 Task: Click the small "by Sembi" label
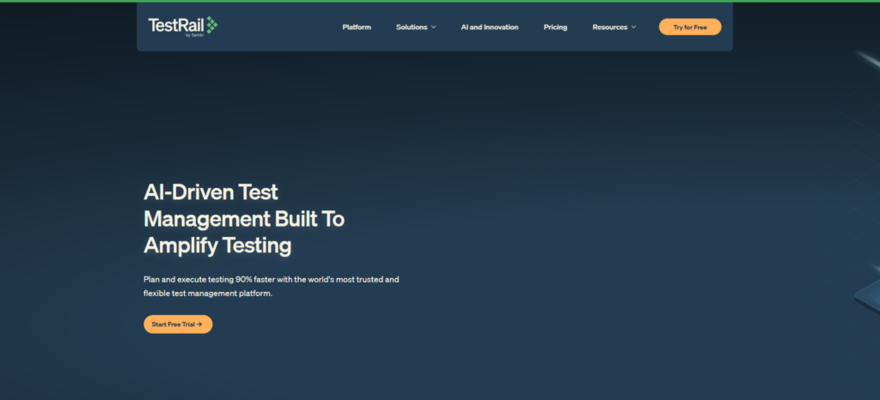195,35
